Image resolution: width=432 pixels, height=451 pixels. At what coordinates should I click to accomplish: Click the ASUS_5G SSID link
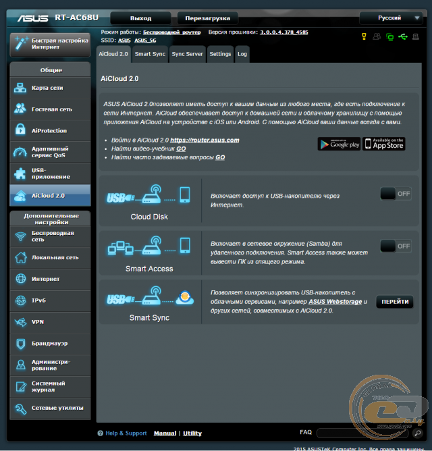click(x=145, y=41)
